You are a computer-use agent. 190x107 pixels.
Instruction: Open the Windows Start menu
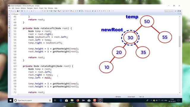pyautogui.click(x=10, y=100)
